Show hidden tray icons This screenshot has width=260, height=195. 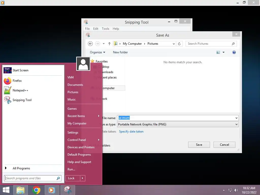(x=224, y=190)
